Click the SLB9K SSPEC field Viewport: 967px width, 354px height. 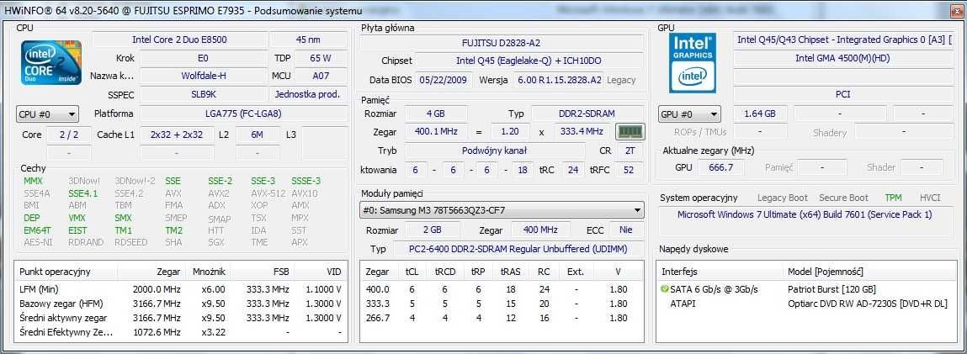203,95
